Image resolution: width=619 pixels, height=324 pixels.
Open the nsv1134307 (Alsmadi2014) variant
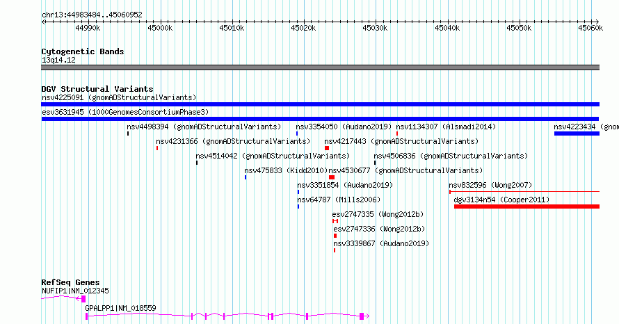click(x=446, y=127)
